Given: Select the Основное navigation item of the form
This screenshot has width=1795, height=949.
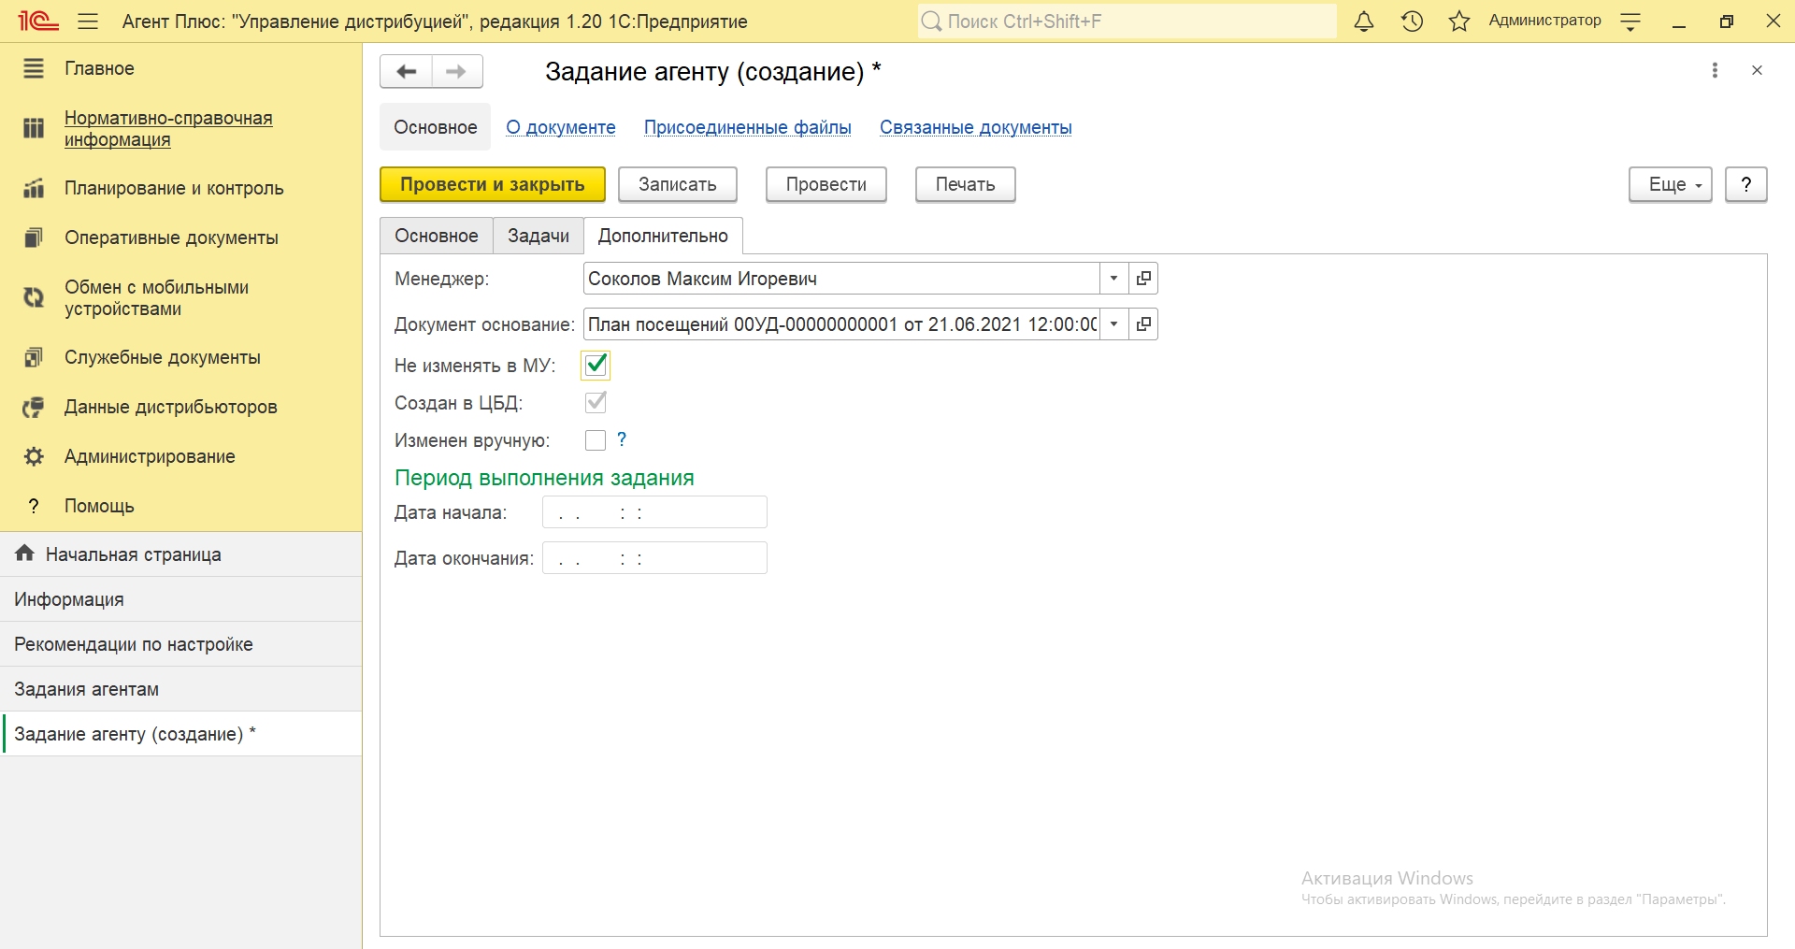Looking at the screenshot, I should pyautogui.click(x=436, y=127).
